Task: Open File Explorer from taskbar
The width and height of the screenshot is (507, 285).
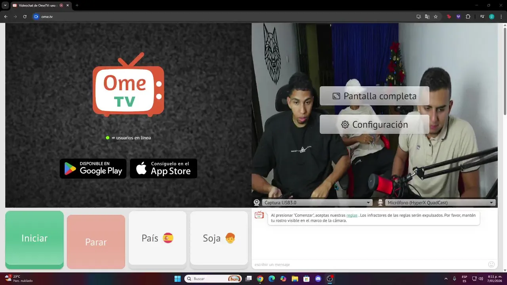Action: coord(295,279)
